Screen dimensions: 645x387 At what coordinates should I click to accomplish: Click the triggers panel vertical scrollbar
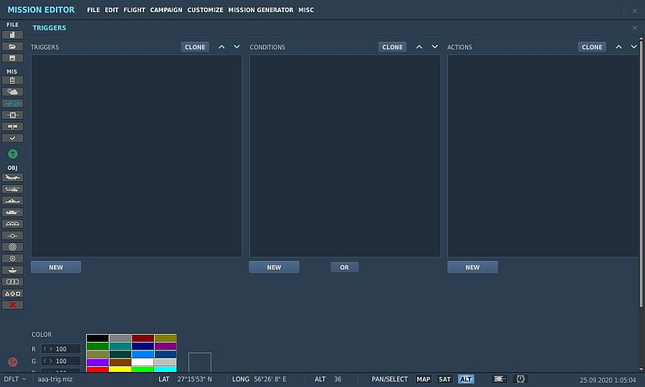click(x=641, y=173)
